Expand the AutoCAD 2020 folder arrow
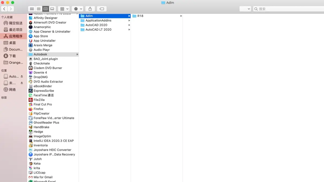Viewport: 324px width, 182px height. (129, 25)
